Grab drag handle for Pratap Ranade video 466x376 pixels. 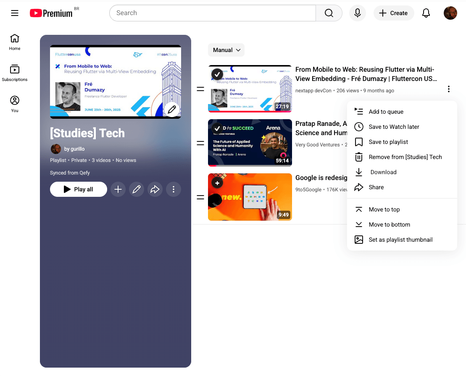pos(200,144)
